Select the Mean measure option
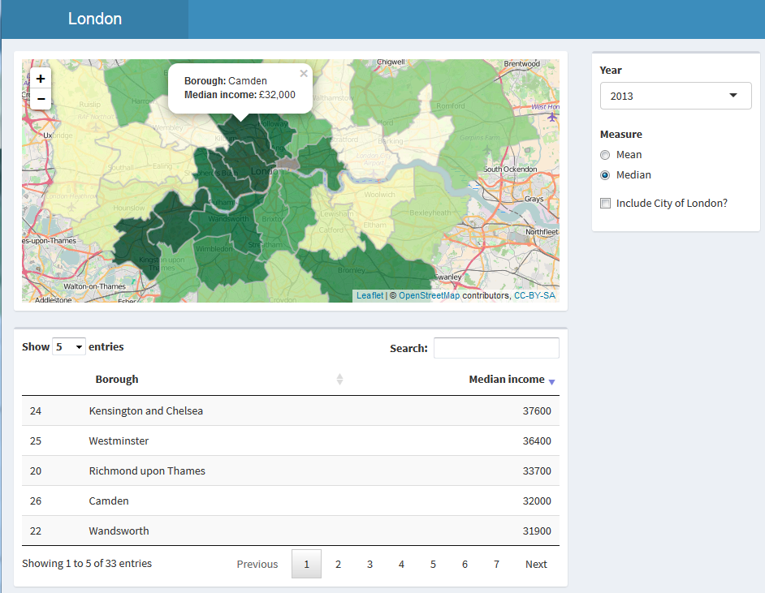 point(605,155)
